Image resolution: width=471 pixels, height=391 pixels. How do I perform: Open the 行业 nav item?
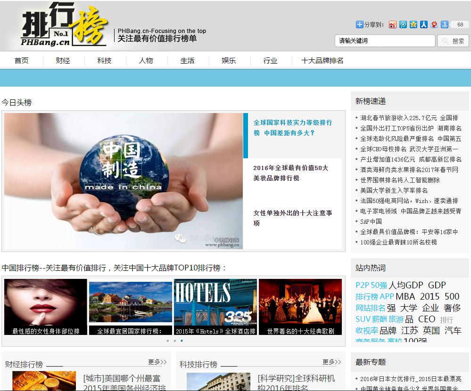pyautogui.click(x=270, y=61)
